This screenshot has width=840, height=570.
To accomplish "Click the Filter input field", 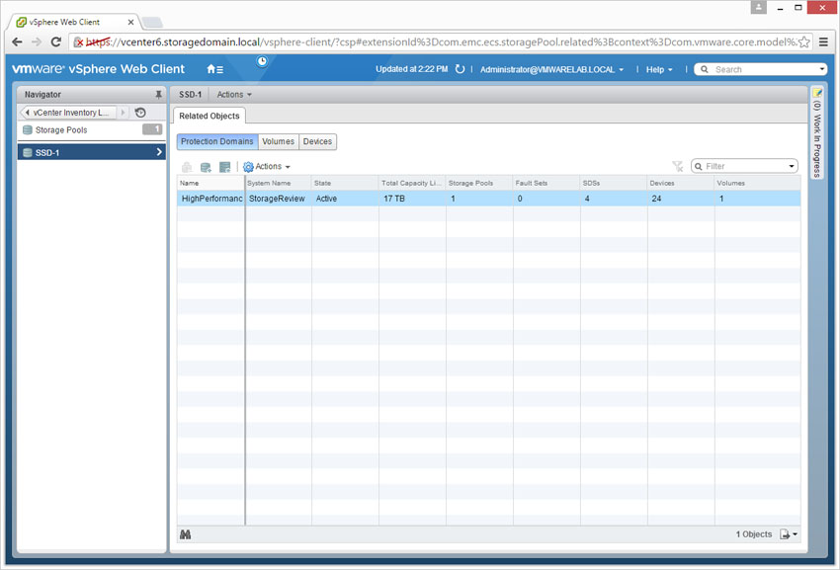I will point(745,167).
